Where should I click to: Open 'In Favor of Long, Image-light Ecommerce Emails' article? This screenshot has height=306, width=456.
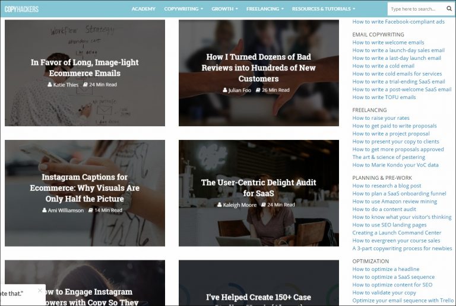(84, 68)
